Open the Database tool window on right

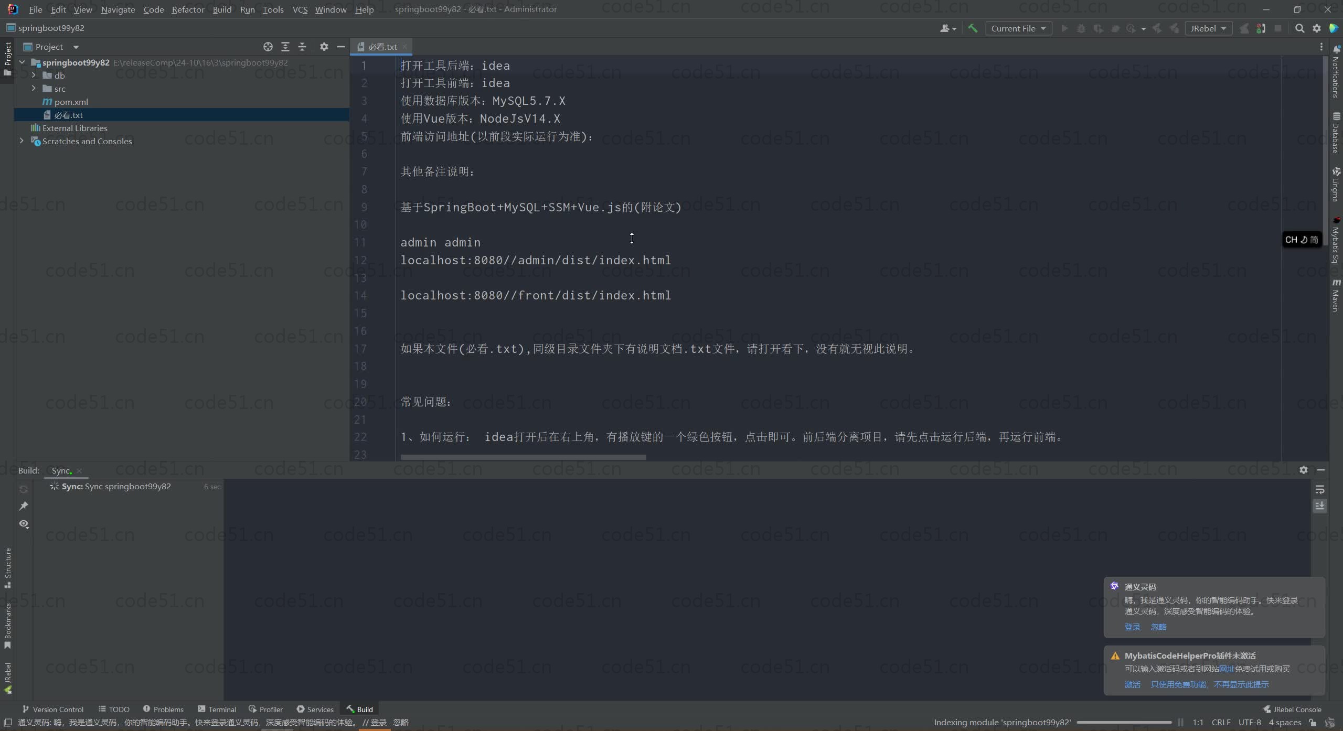[x=1336, y=133]
